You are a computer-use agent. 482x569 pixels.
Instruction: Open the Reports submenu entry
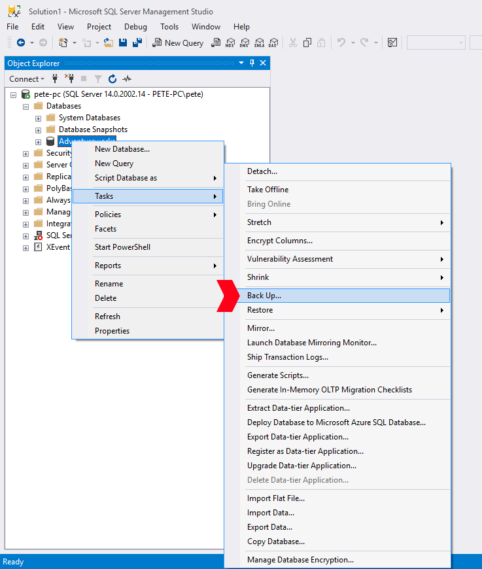click(x=148, y=266)
